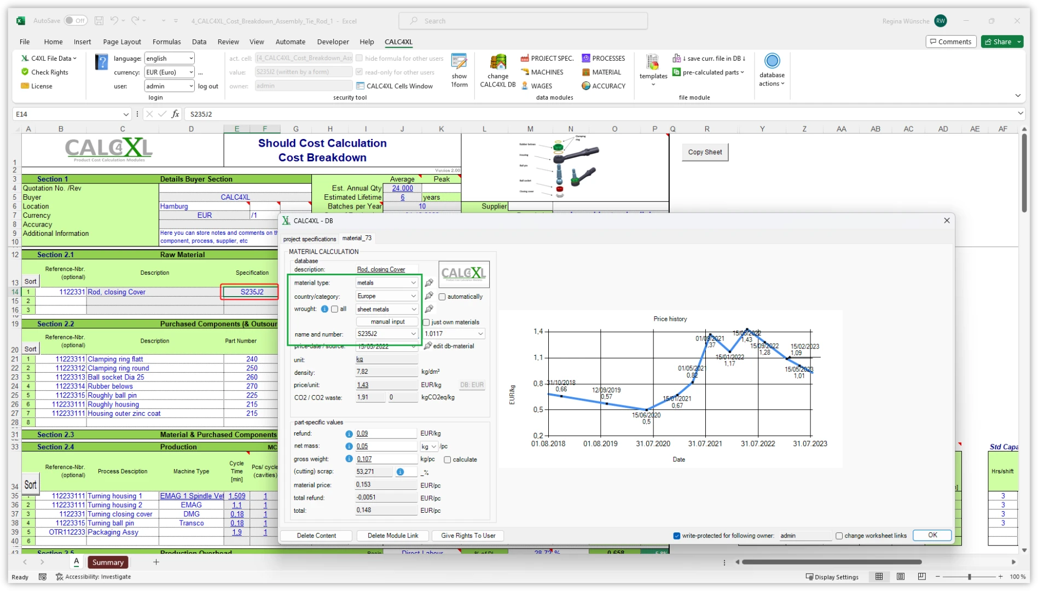Viewport: 1038px width, 591px height.
Task: Expand the country/category Europe dropdown
Action: (x=387, y=296)
